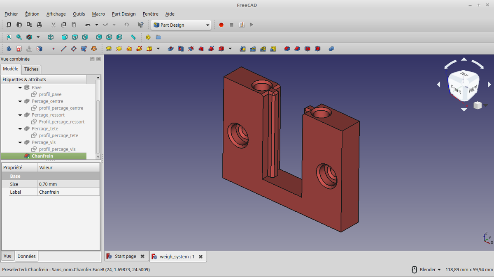Undock the Vue combinée panel
Image resolution: width=494 pixels, height=277 pixels.
click(92, 59)
